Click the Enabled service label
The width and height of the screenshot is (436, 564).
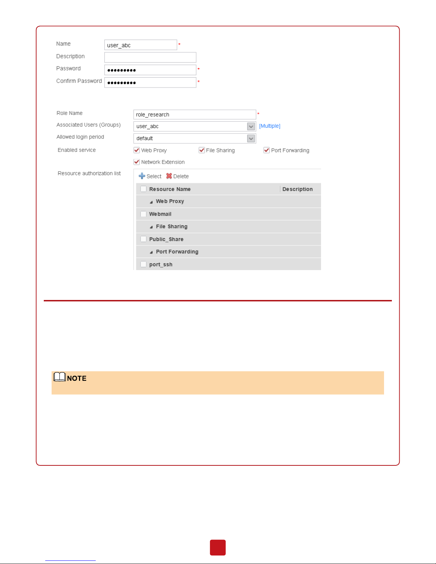pos(77,150)
